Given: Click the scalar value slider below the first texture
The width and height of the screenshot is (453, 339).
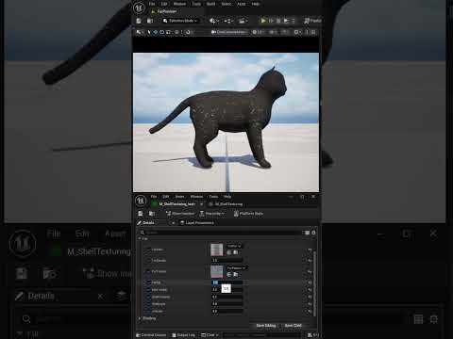Looking at the screenshot, I should (x=226, y=260).
